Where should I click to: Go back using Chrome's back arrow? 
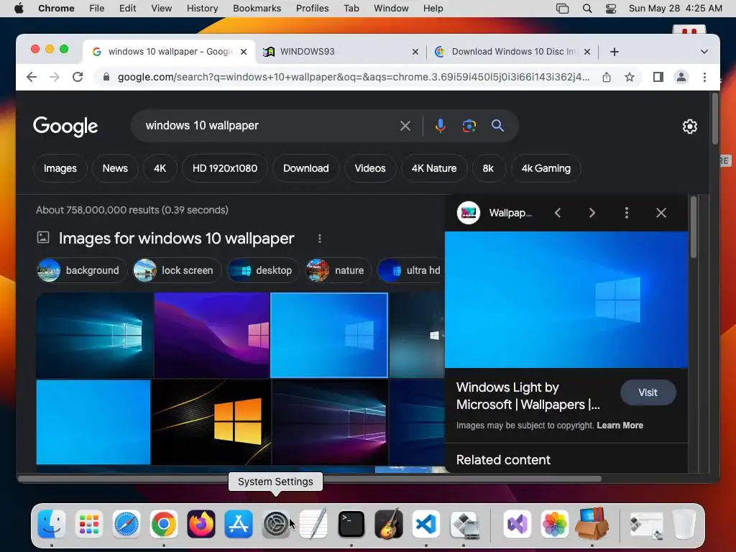point(32,77)
